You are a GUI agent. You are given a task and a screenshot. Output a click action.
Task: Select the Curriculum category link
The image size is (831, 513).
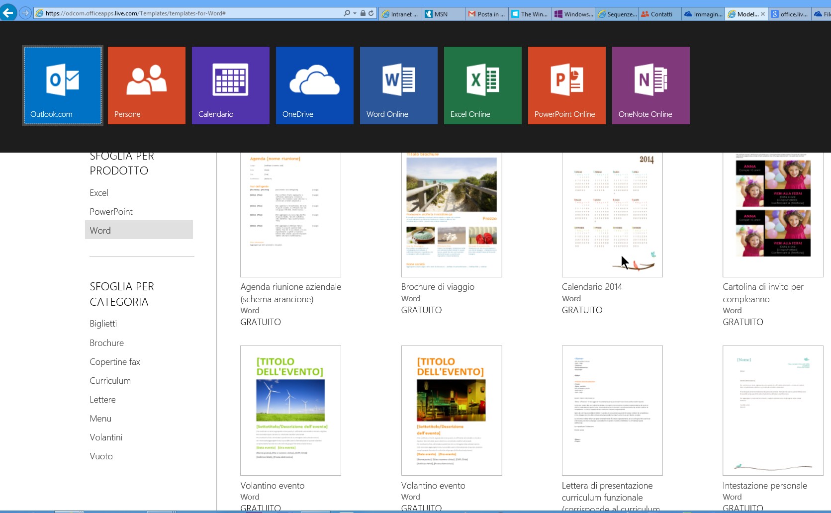pyautogui.click(x=110, y=381)
